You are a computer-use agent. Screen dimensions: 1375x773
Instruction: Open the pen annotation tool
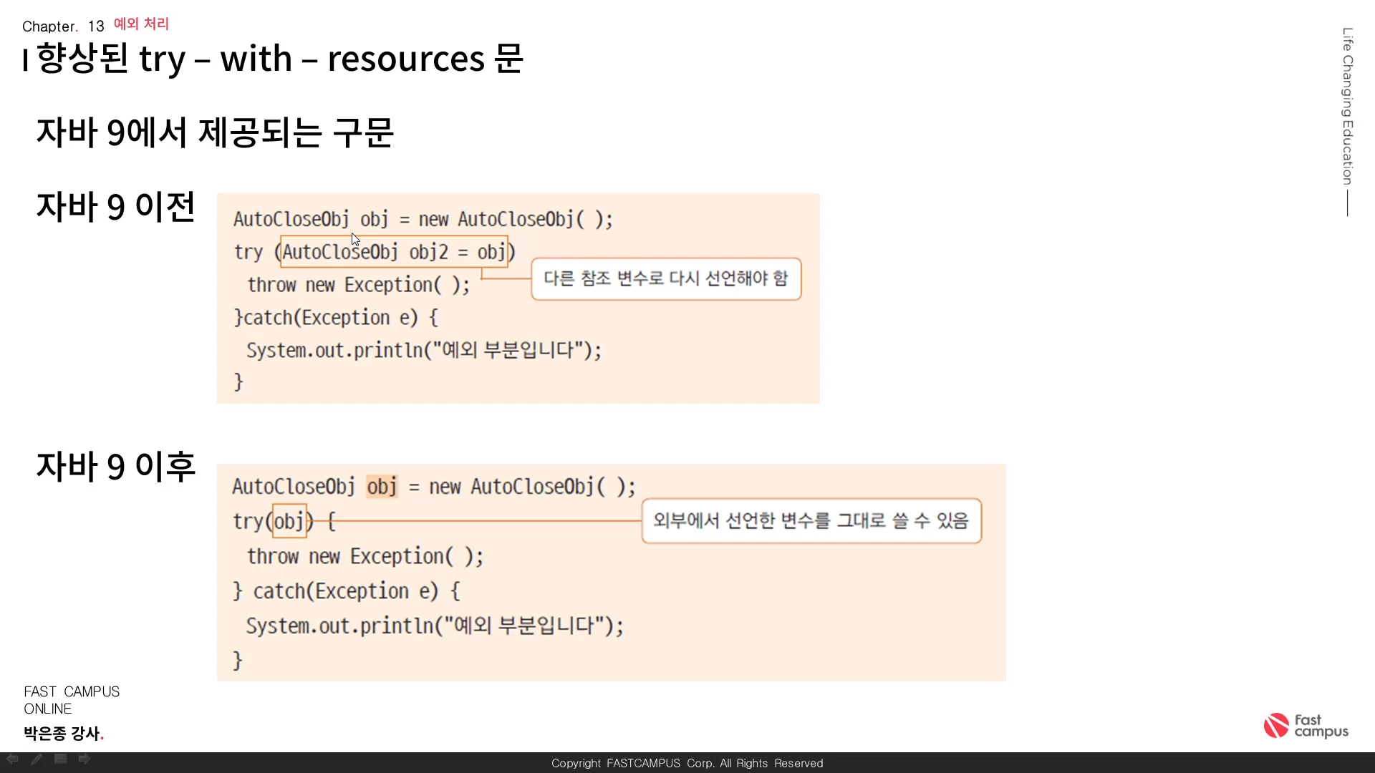click(37, 759)
